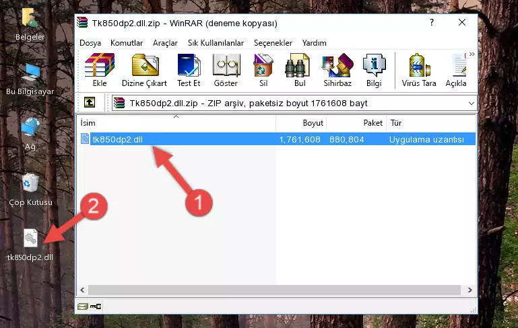This screenshot has width=518, height=328.
Task: Click the key password icon in status bar
Action: [x=96, y=306]
